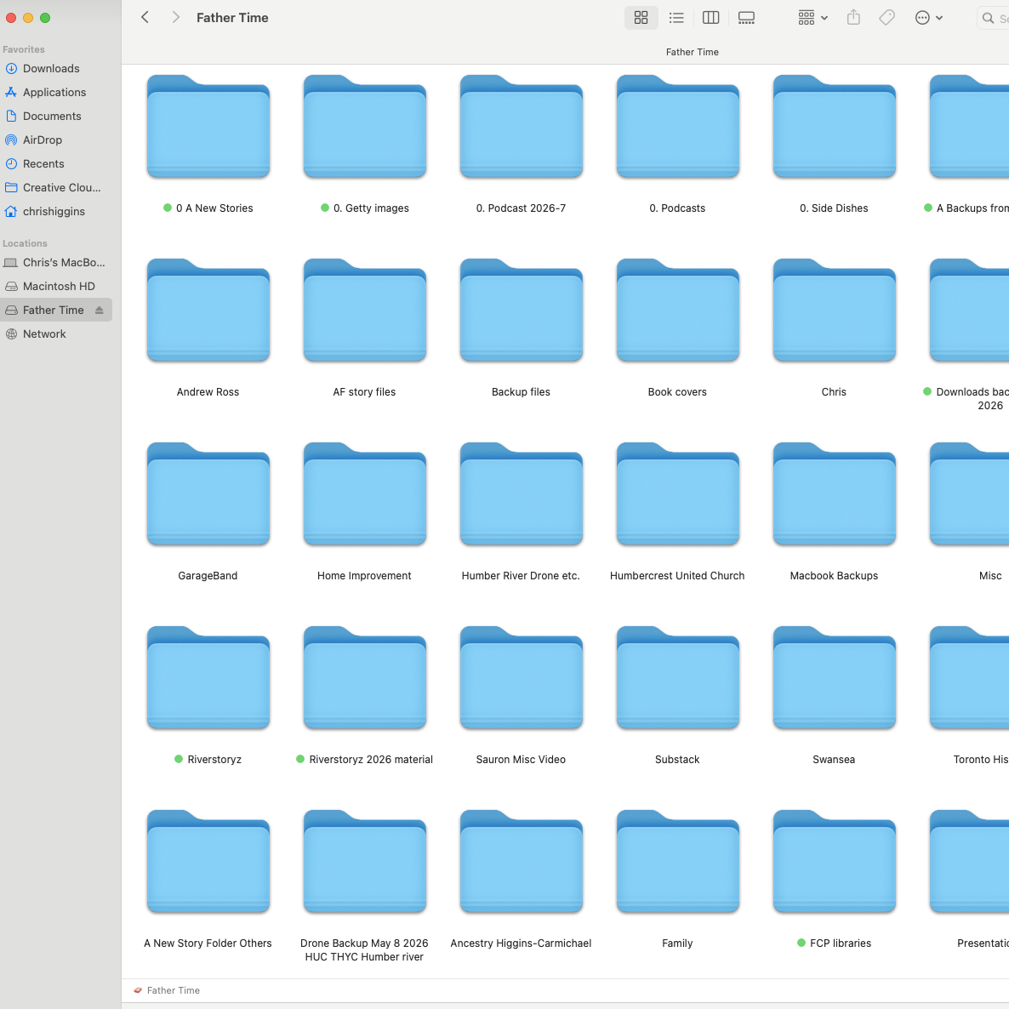Switch to gallery view
Image resolution: width=1009 pixels, height=1009 pixels.
pyautogui.click(x=746, y=17)
